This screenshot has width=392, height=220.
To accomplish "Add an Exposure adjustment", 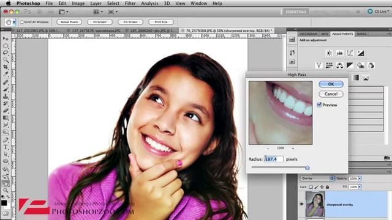I will coord(361,53).
